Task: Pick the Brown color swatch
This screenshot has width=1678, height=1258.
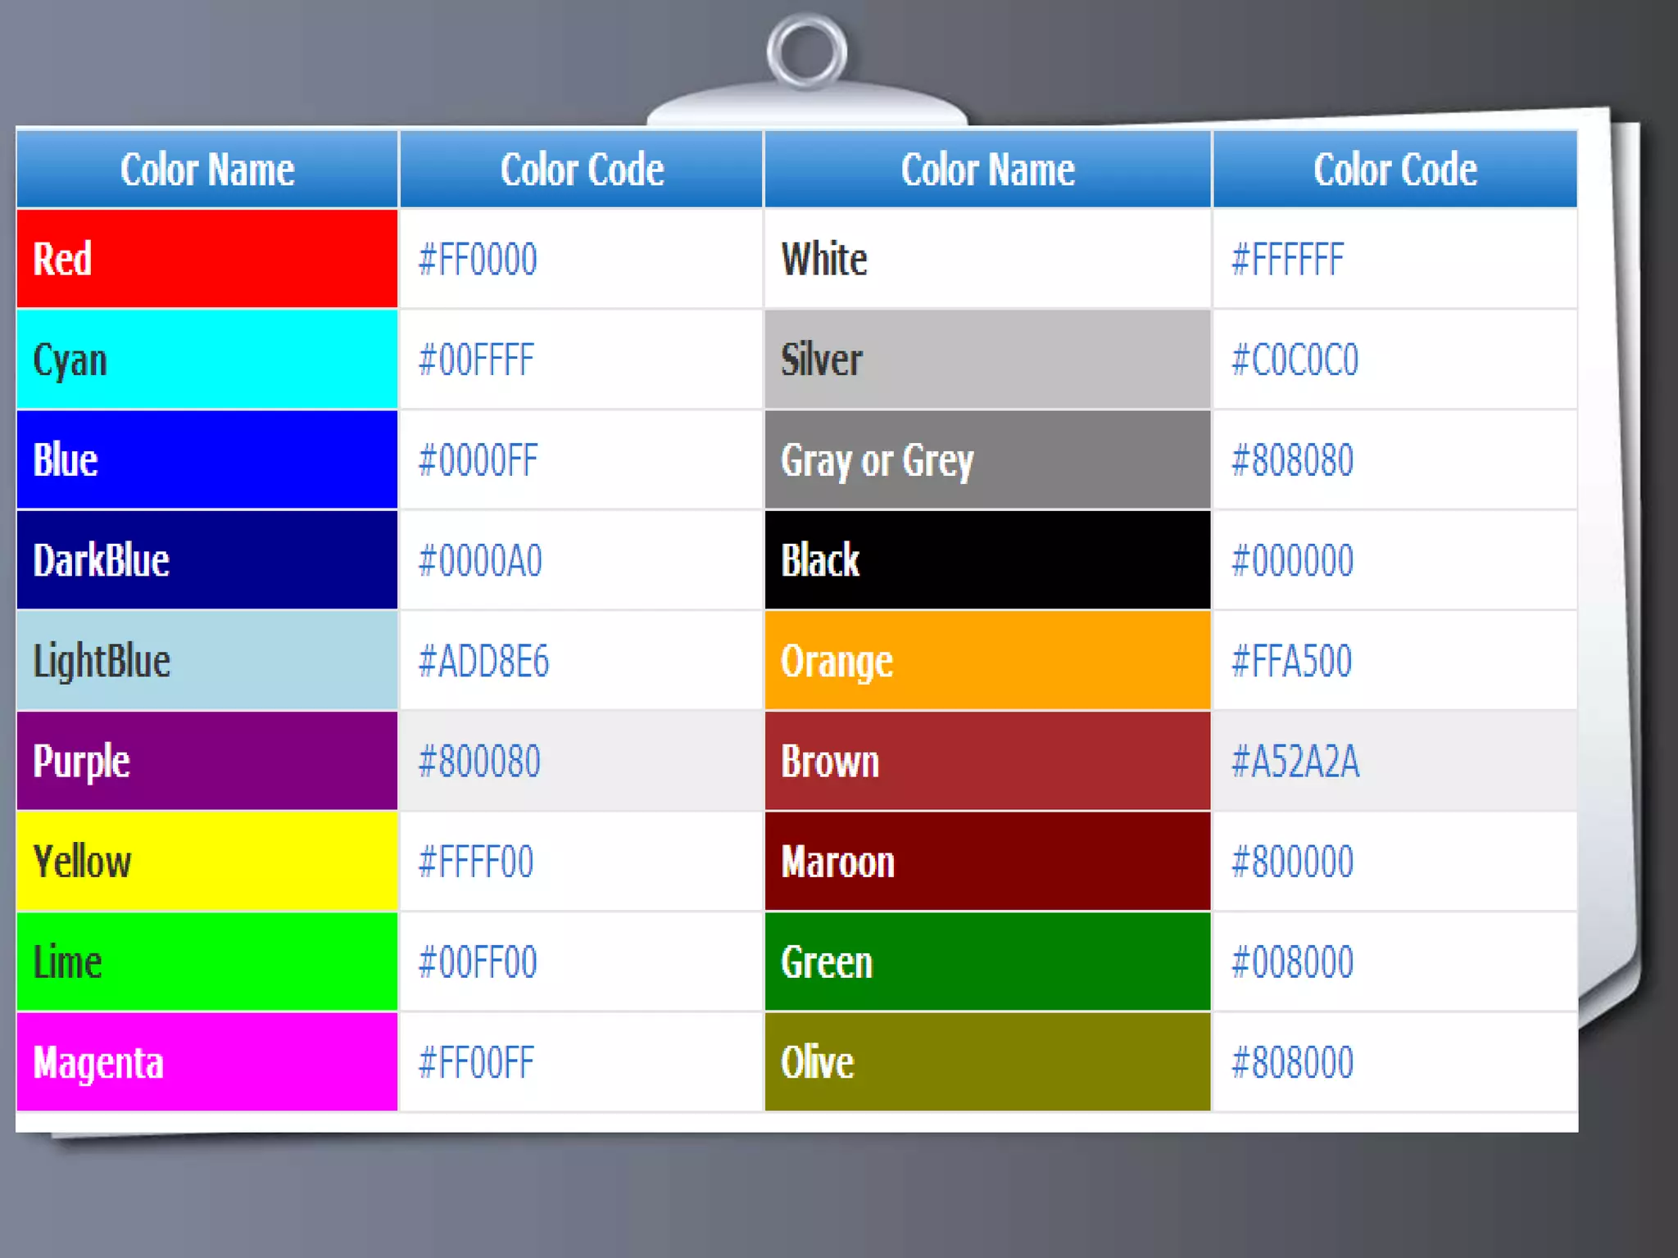Action: pos(987,761)
